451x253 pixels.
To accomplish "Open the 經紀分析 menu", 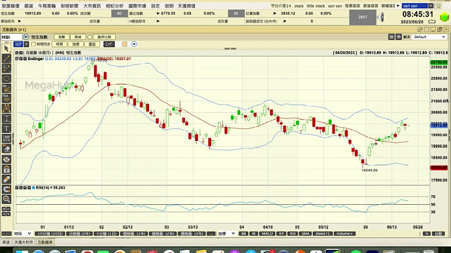I will point(115,6).
